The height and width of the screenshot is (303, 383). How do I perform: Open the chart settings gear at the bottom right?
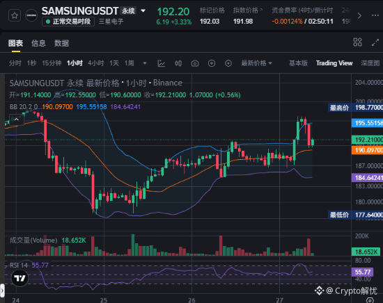[370, 300]
